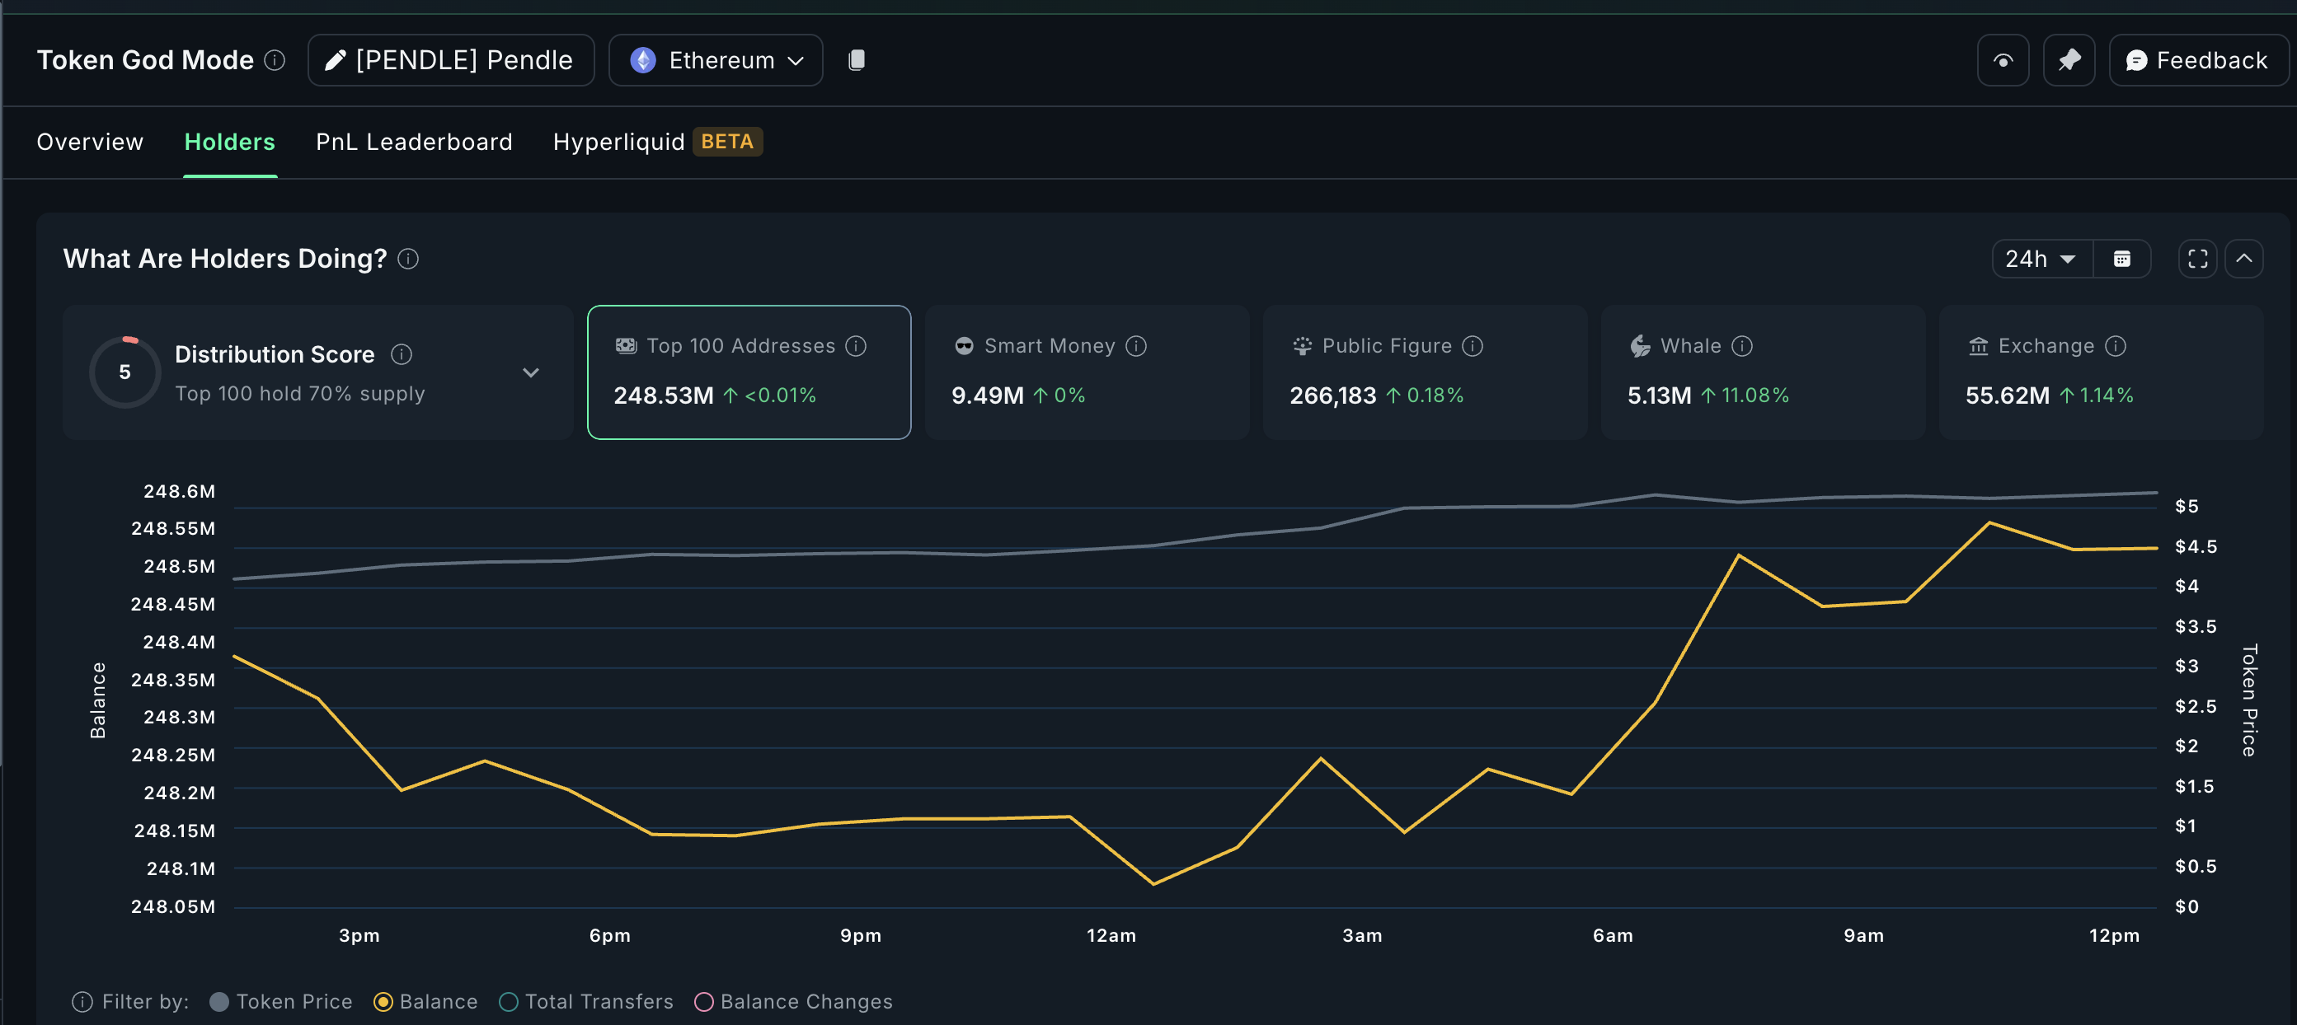Switch to the Overview tab
2297x1025 pixels.
90,142
